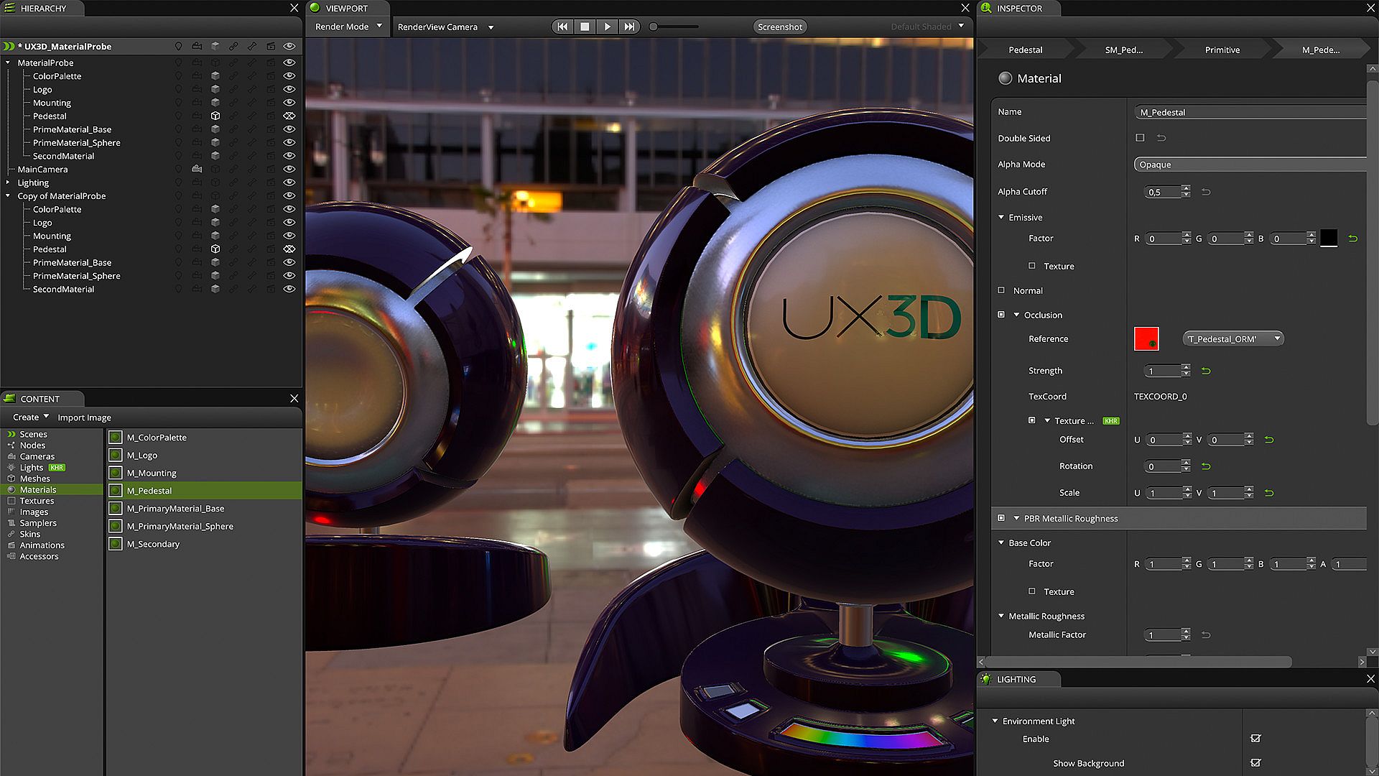Skip to the first animation frame
This screenshot has width=1379, height=776.
pos(562,27)
